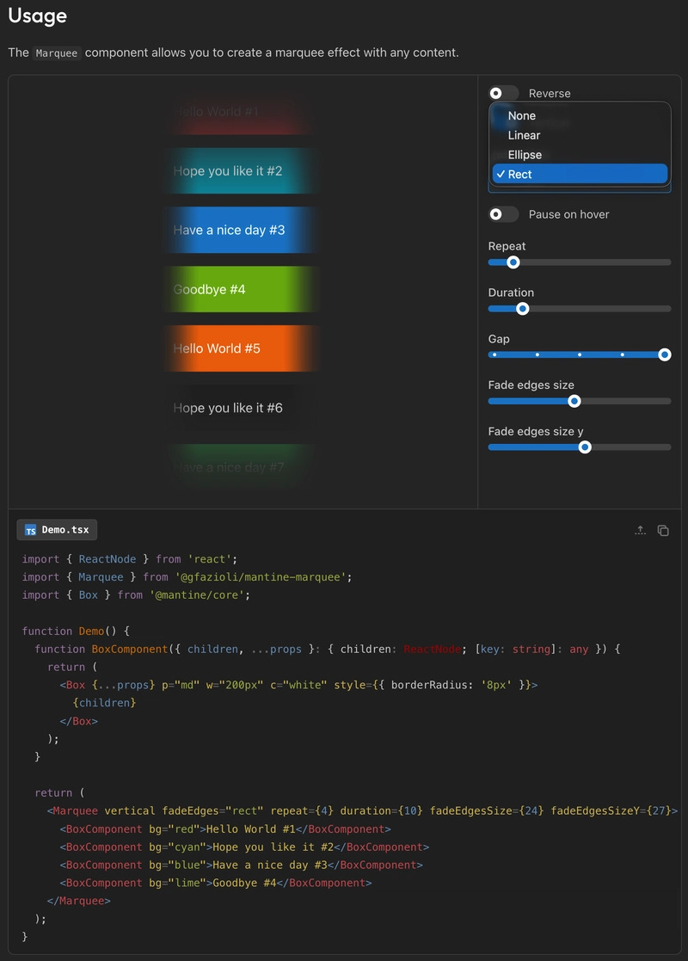Viewport: 688px width, 961px height.
Task: Click the Usage heading
Action: coord(37,16)
